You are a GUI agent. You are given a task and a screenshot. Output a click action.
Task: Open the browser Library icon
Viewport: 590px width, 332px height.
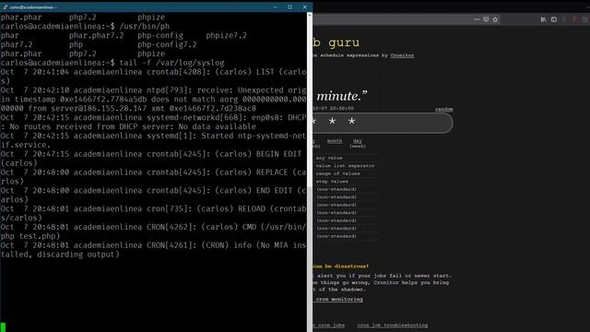point(543,19)
